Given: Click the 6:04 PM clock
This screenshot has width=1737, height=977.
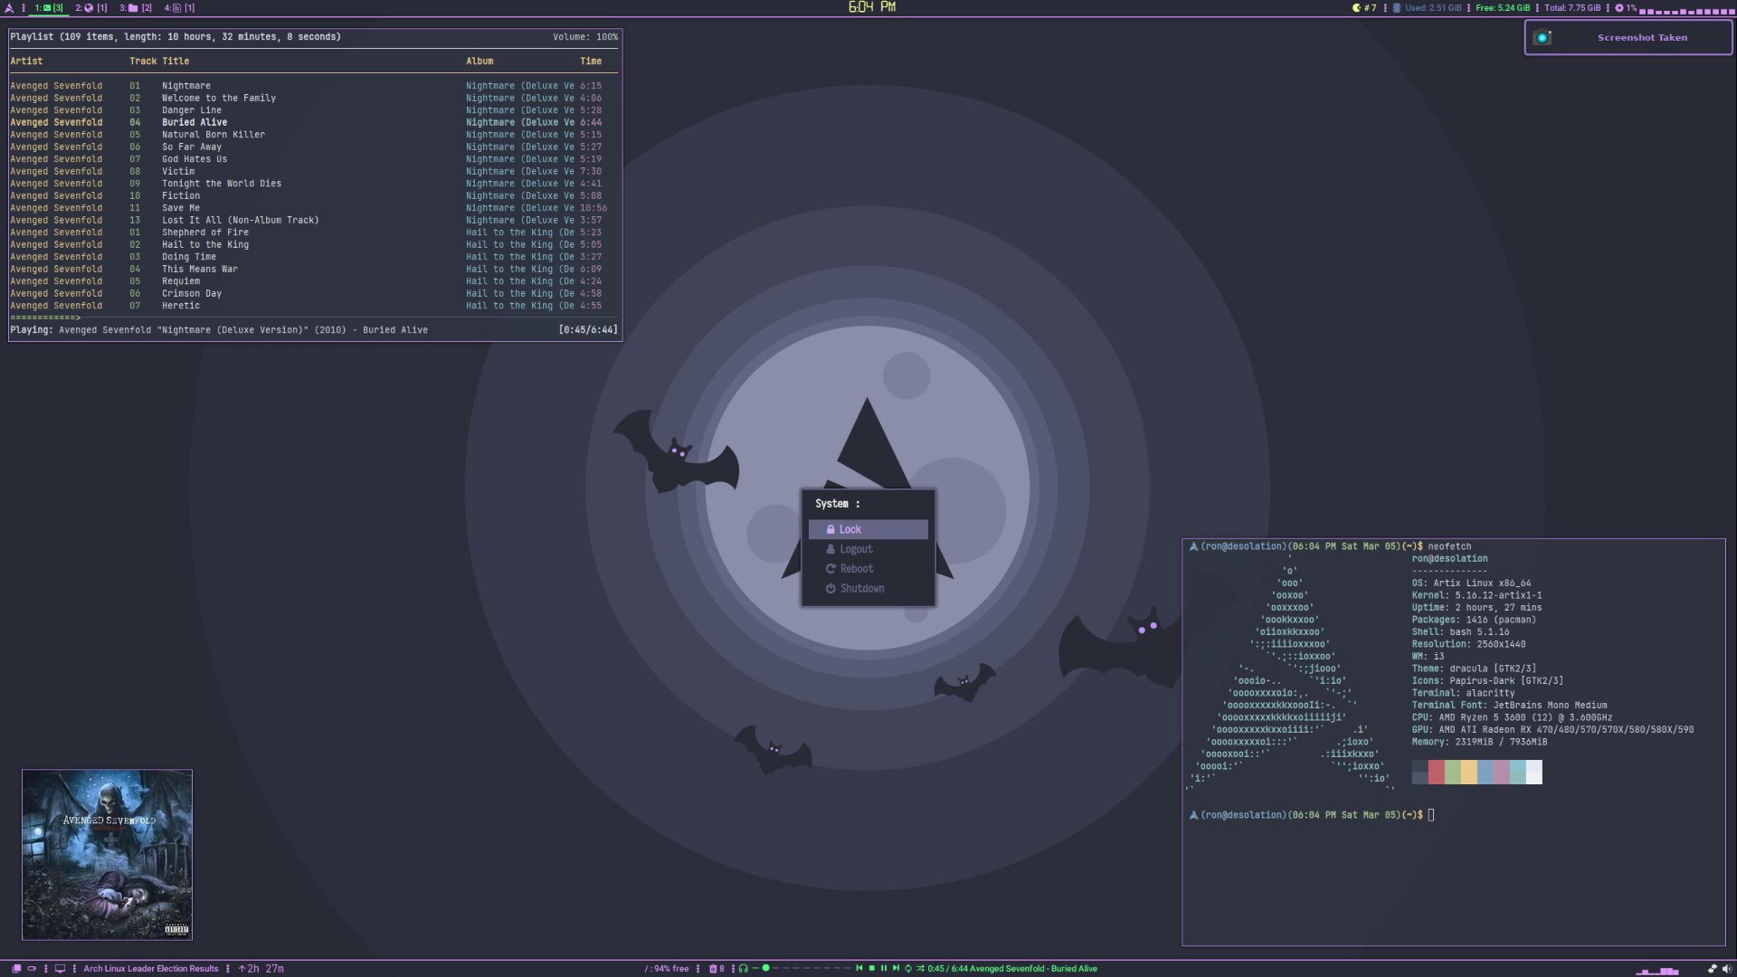Looking at the screenshot, I should 872,7.
